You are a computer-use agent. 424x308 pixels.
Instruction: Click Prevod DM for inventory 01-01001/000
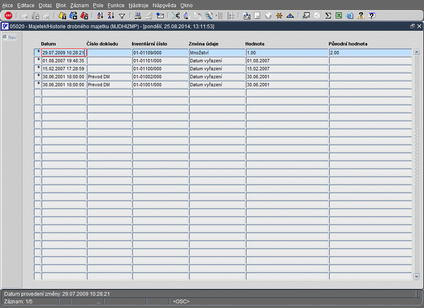tap(109, 84)
